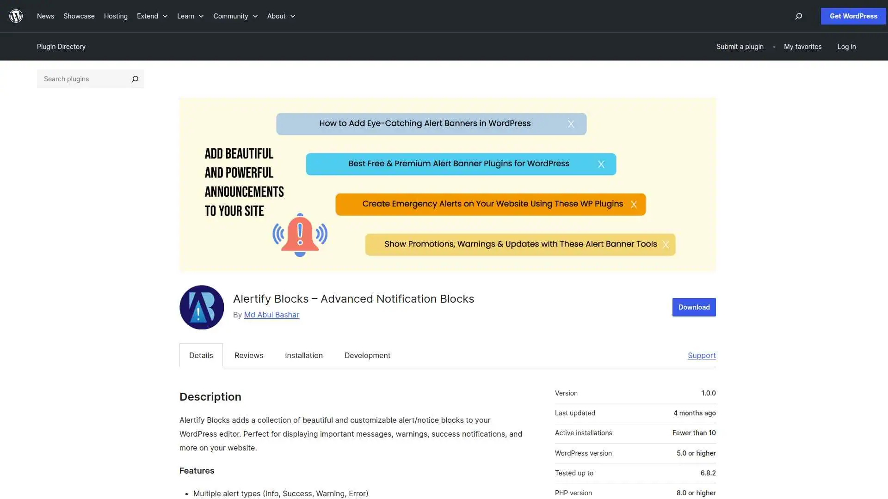The height and width of the screenshot is (499, 888).
Task: Open the Support link
Action: tap(701, 355)
